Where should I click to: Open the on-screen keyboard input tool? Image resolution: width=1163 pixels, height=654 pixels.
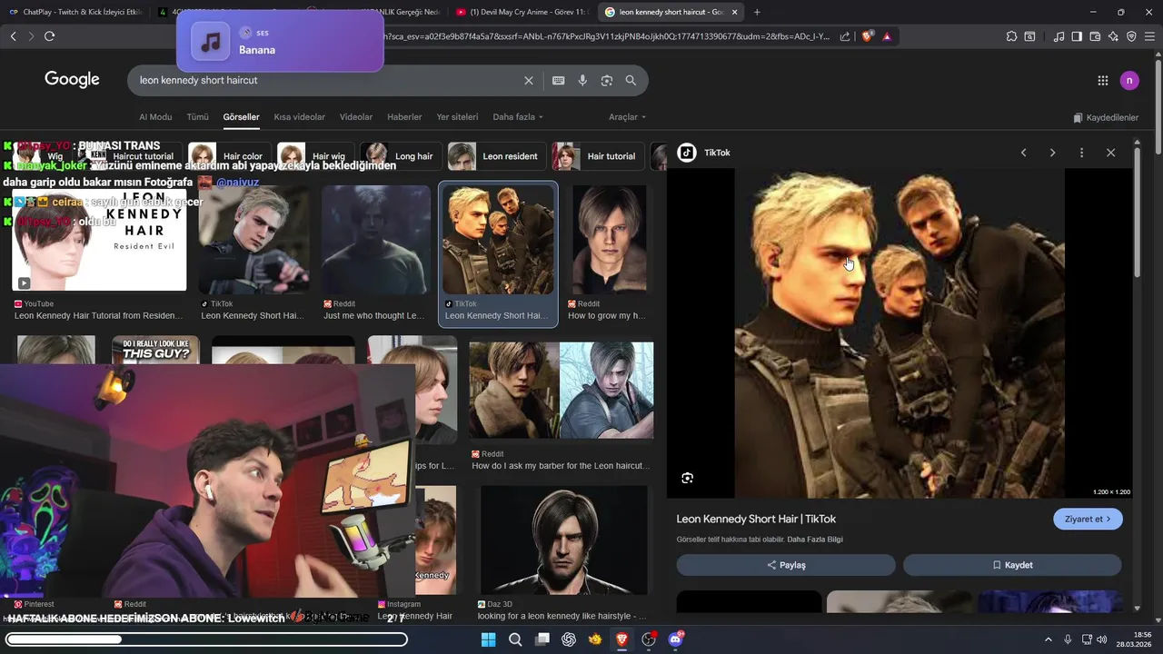(559, 80)
